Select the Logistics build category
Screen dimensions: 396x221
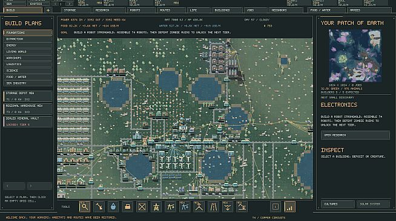[28, 64]
